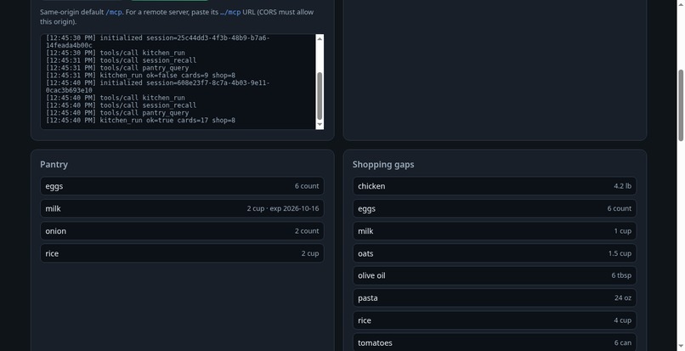685x351 pixels.
Task: Click the '24 oz' pasta quantity
Action: 622,298
